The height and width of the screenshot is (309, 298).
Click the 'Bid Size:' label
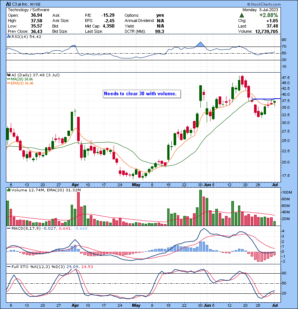tap(60, 31)
